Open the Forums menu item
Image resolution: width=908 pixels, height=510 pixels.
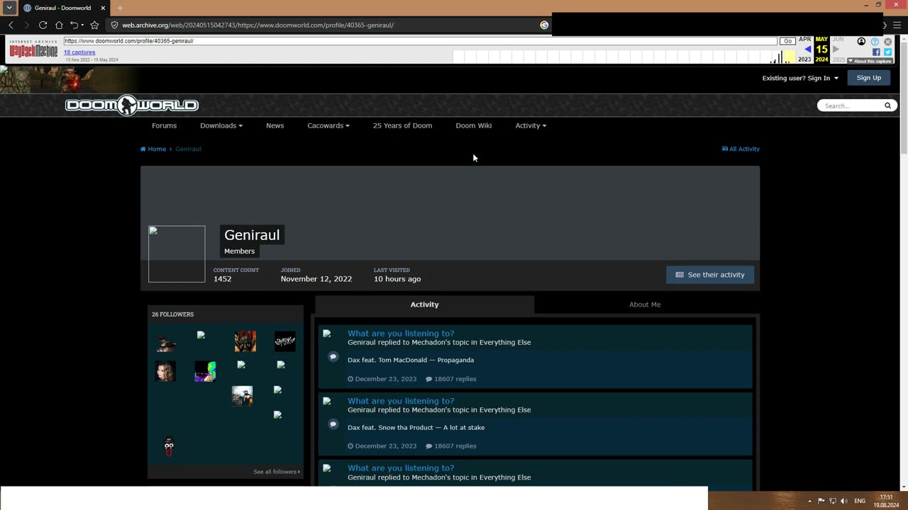tap(164, 125)
